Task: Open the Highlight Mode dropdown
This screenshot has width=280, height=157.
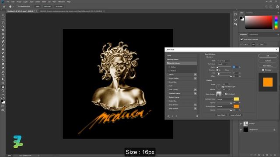Action: click(x=225, y=99)
